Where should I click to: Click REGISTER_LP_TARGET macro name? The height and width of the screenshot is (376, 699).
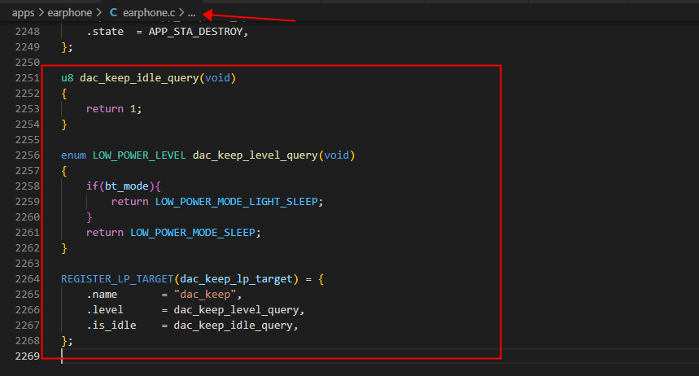click(x=117, y=279)
